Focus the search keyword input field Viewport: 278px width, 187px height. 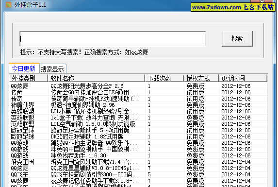[x=113, y=39]
